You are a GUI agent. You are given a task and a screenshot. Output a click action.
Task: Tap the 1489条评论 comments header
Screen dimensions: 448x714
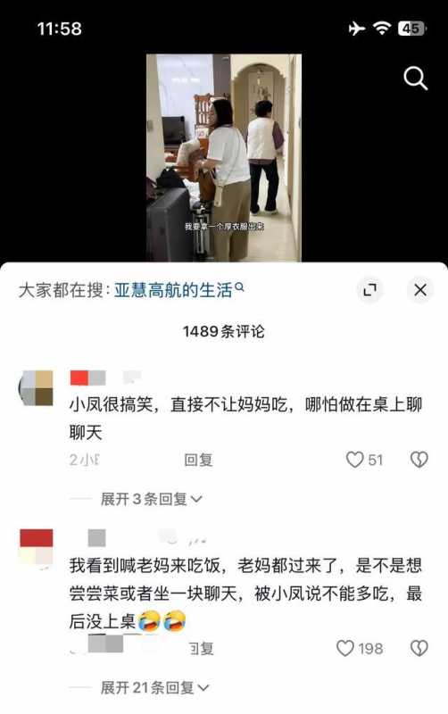[223, 331]
